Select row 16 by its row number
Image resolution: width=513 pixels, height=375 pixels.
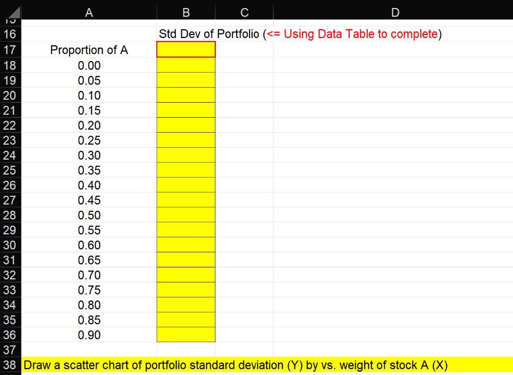(10, 34)
